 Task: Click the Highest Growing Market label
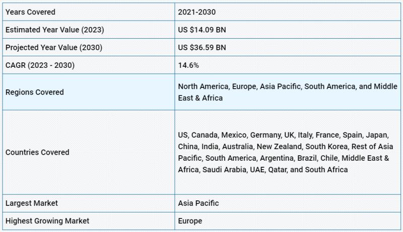[47, 221]
